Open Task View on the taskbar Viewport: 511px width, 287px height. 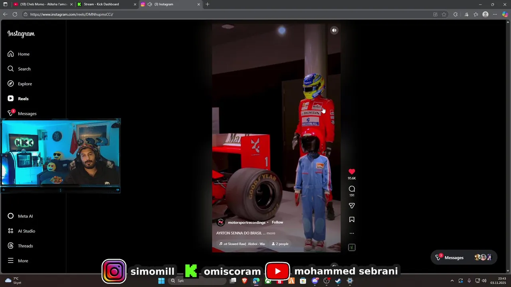(x=233, y=281)
